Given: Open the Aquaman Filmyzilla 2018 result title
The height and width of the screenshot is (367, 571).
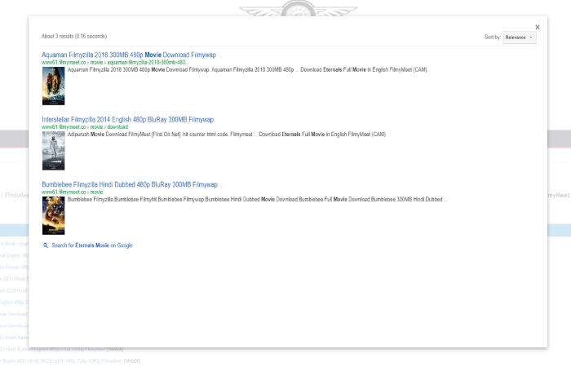Looking at the screenshot, I should click(x=128, y=55).
